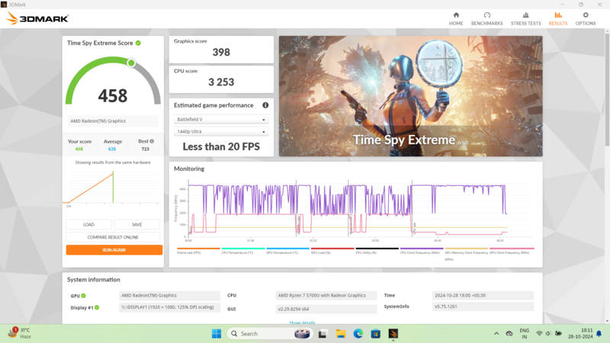Click the green check icon next to GPU
Image resolution: width=610 pixels, height=343 pixels.
click(83, 296)
